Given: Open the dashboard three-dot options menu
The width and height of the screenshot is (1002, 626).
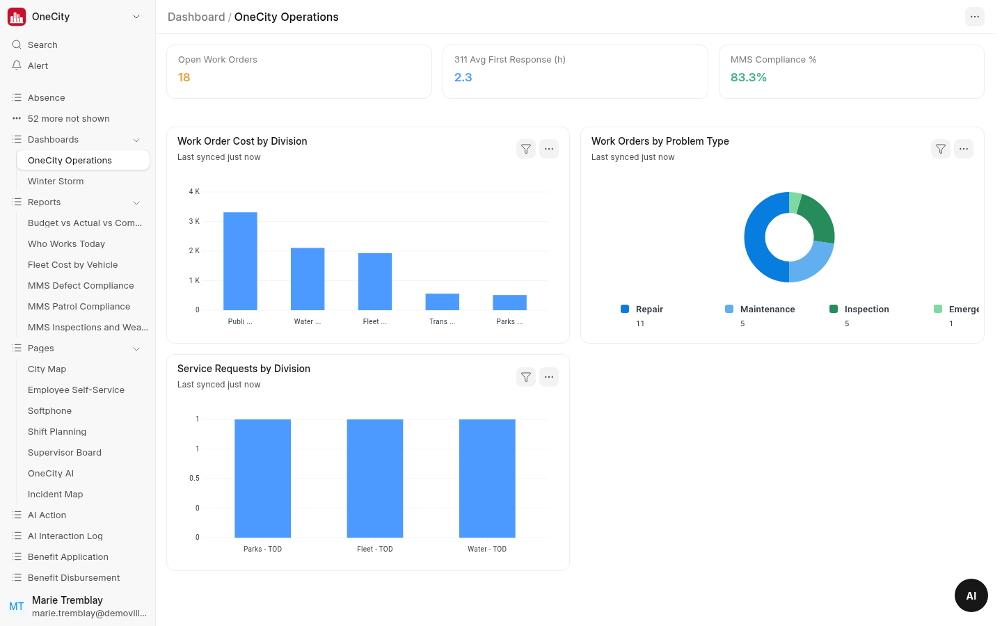Looking at the screenshot, I should pyautogui.click(x=974, y=17).
